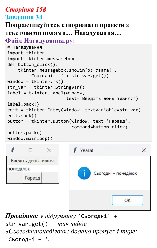
Task: Click the OK button in the dialog
Action: (x=127, y=200)
